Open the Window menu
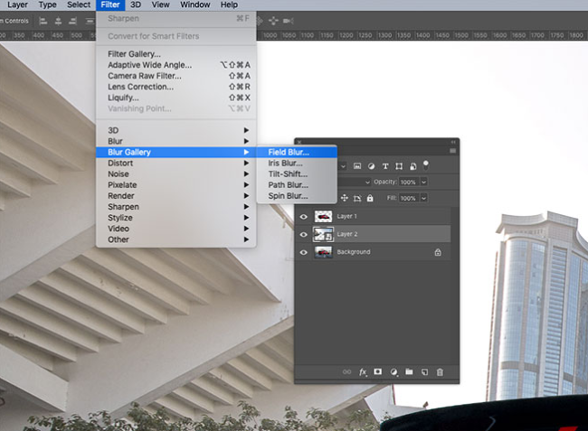This screenshot has height=431, width=588. 195,5
